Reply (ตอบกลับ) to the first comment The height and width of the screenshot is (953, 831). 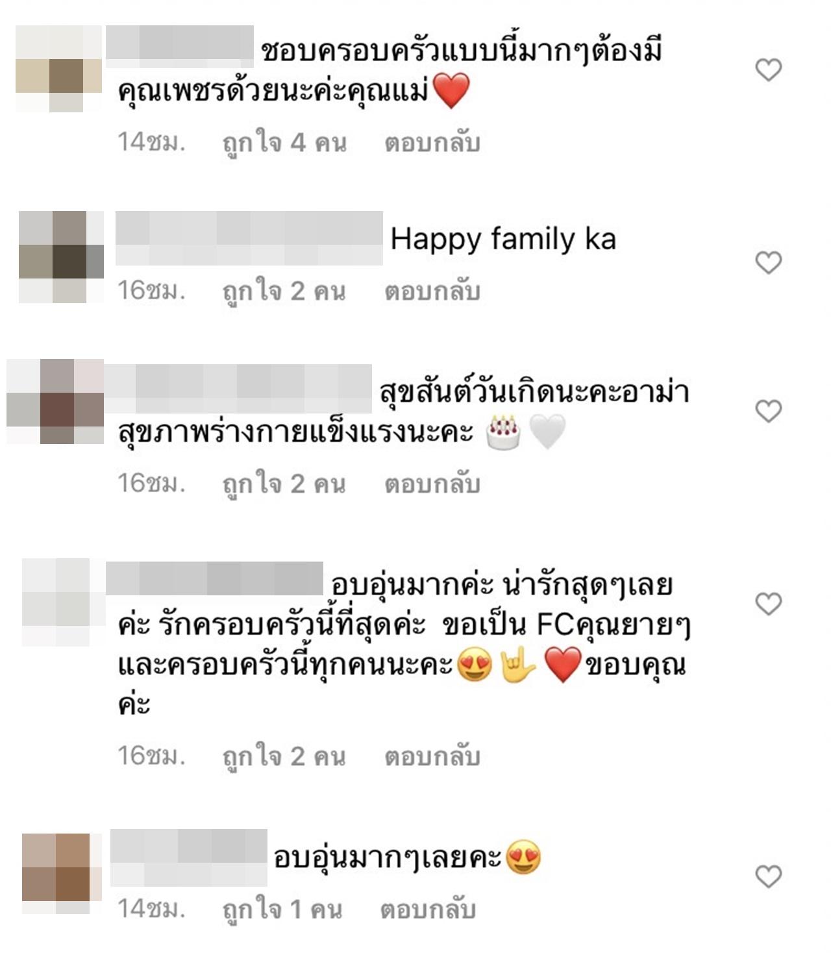(x=432, y=143)
